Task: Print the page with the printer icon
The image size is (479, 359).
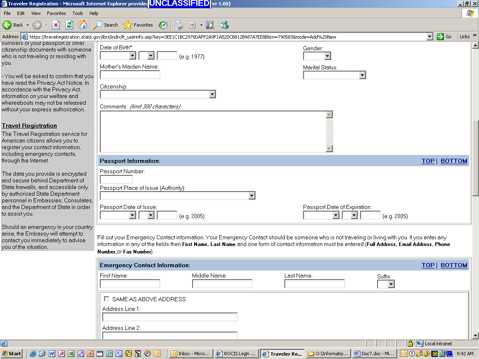Action: tap(178, 25)
